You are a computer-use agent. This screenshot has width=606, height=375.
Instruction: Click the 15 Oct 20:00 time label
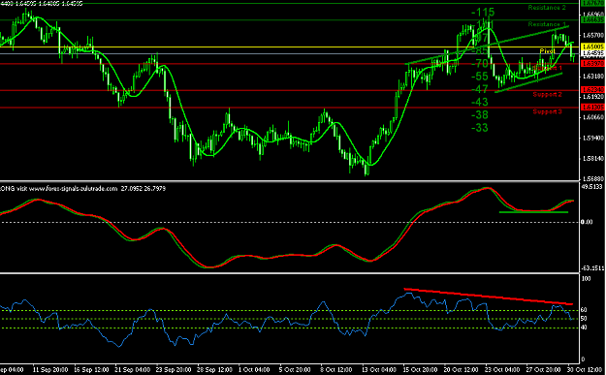point(421,369)
